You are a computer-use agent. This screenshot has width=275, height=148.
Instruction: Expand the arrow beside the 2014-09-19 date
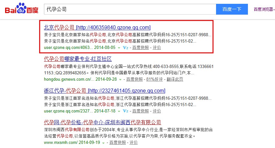(x=103, y=143)
